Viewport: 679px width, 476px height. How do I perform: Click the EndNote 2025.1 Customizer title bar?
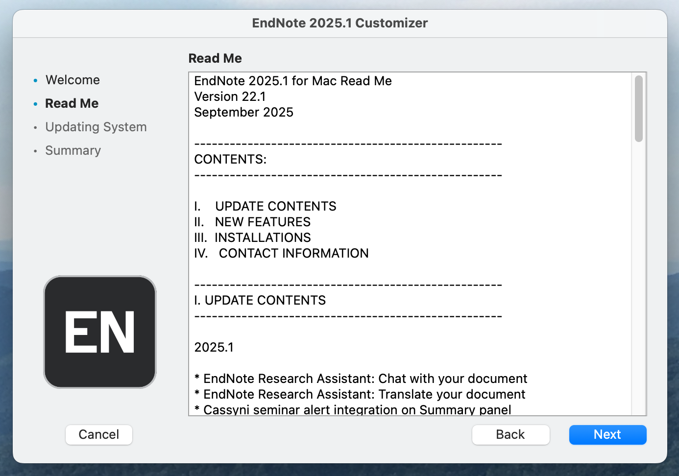coord(339,23)
